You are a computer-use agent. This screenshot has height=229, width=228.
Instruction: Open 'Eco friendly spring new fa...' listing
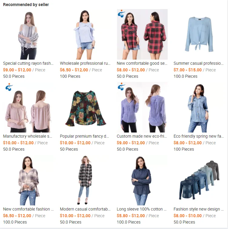(x=199, y=136)
